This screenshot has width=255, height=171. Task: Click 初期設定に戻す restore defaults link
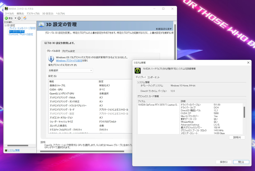[x=164, y=29]
